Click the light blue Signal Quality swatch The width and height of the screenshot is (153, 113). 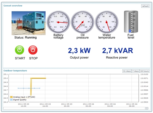pyautogui.click(x=11, y=100)
